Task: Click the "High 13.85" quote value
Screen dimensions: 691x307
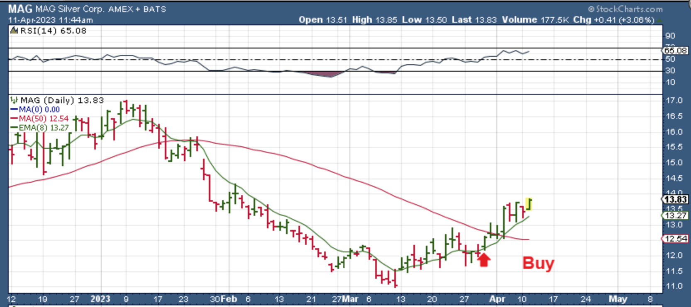Action: point(375,20)
